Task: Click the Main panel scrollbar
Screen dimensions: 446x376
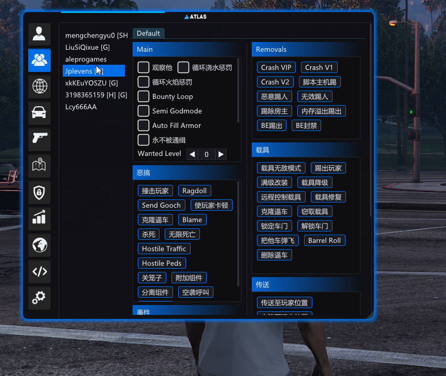Action: coord(238,91)
